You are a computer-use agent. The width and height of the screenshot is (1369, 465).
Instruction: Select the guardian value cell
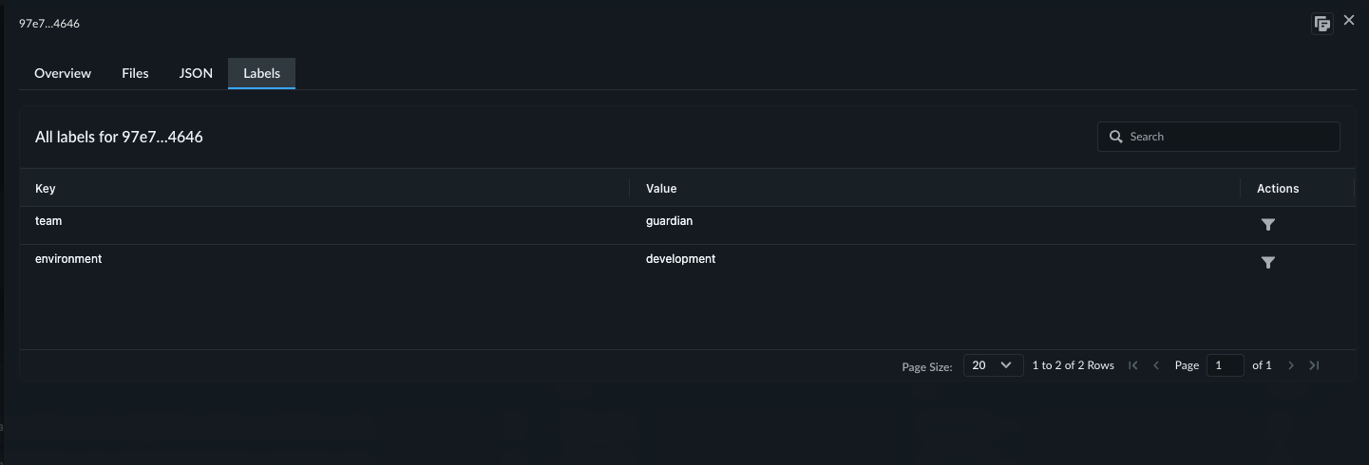tap(669, 221)
